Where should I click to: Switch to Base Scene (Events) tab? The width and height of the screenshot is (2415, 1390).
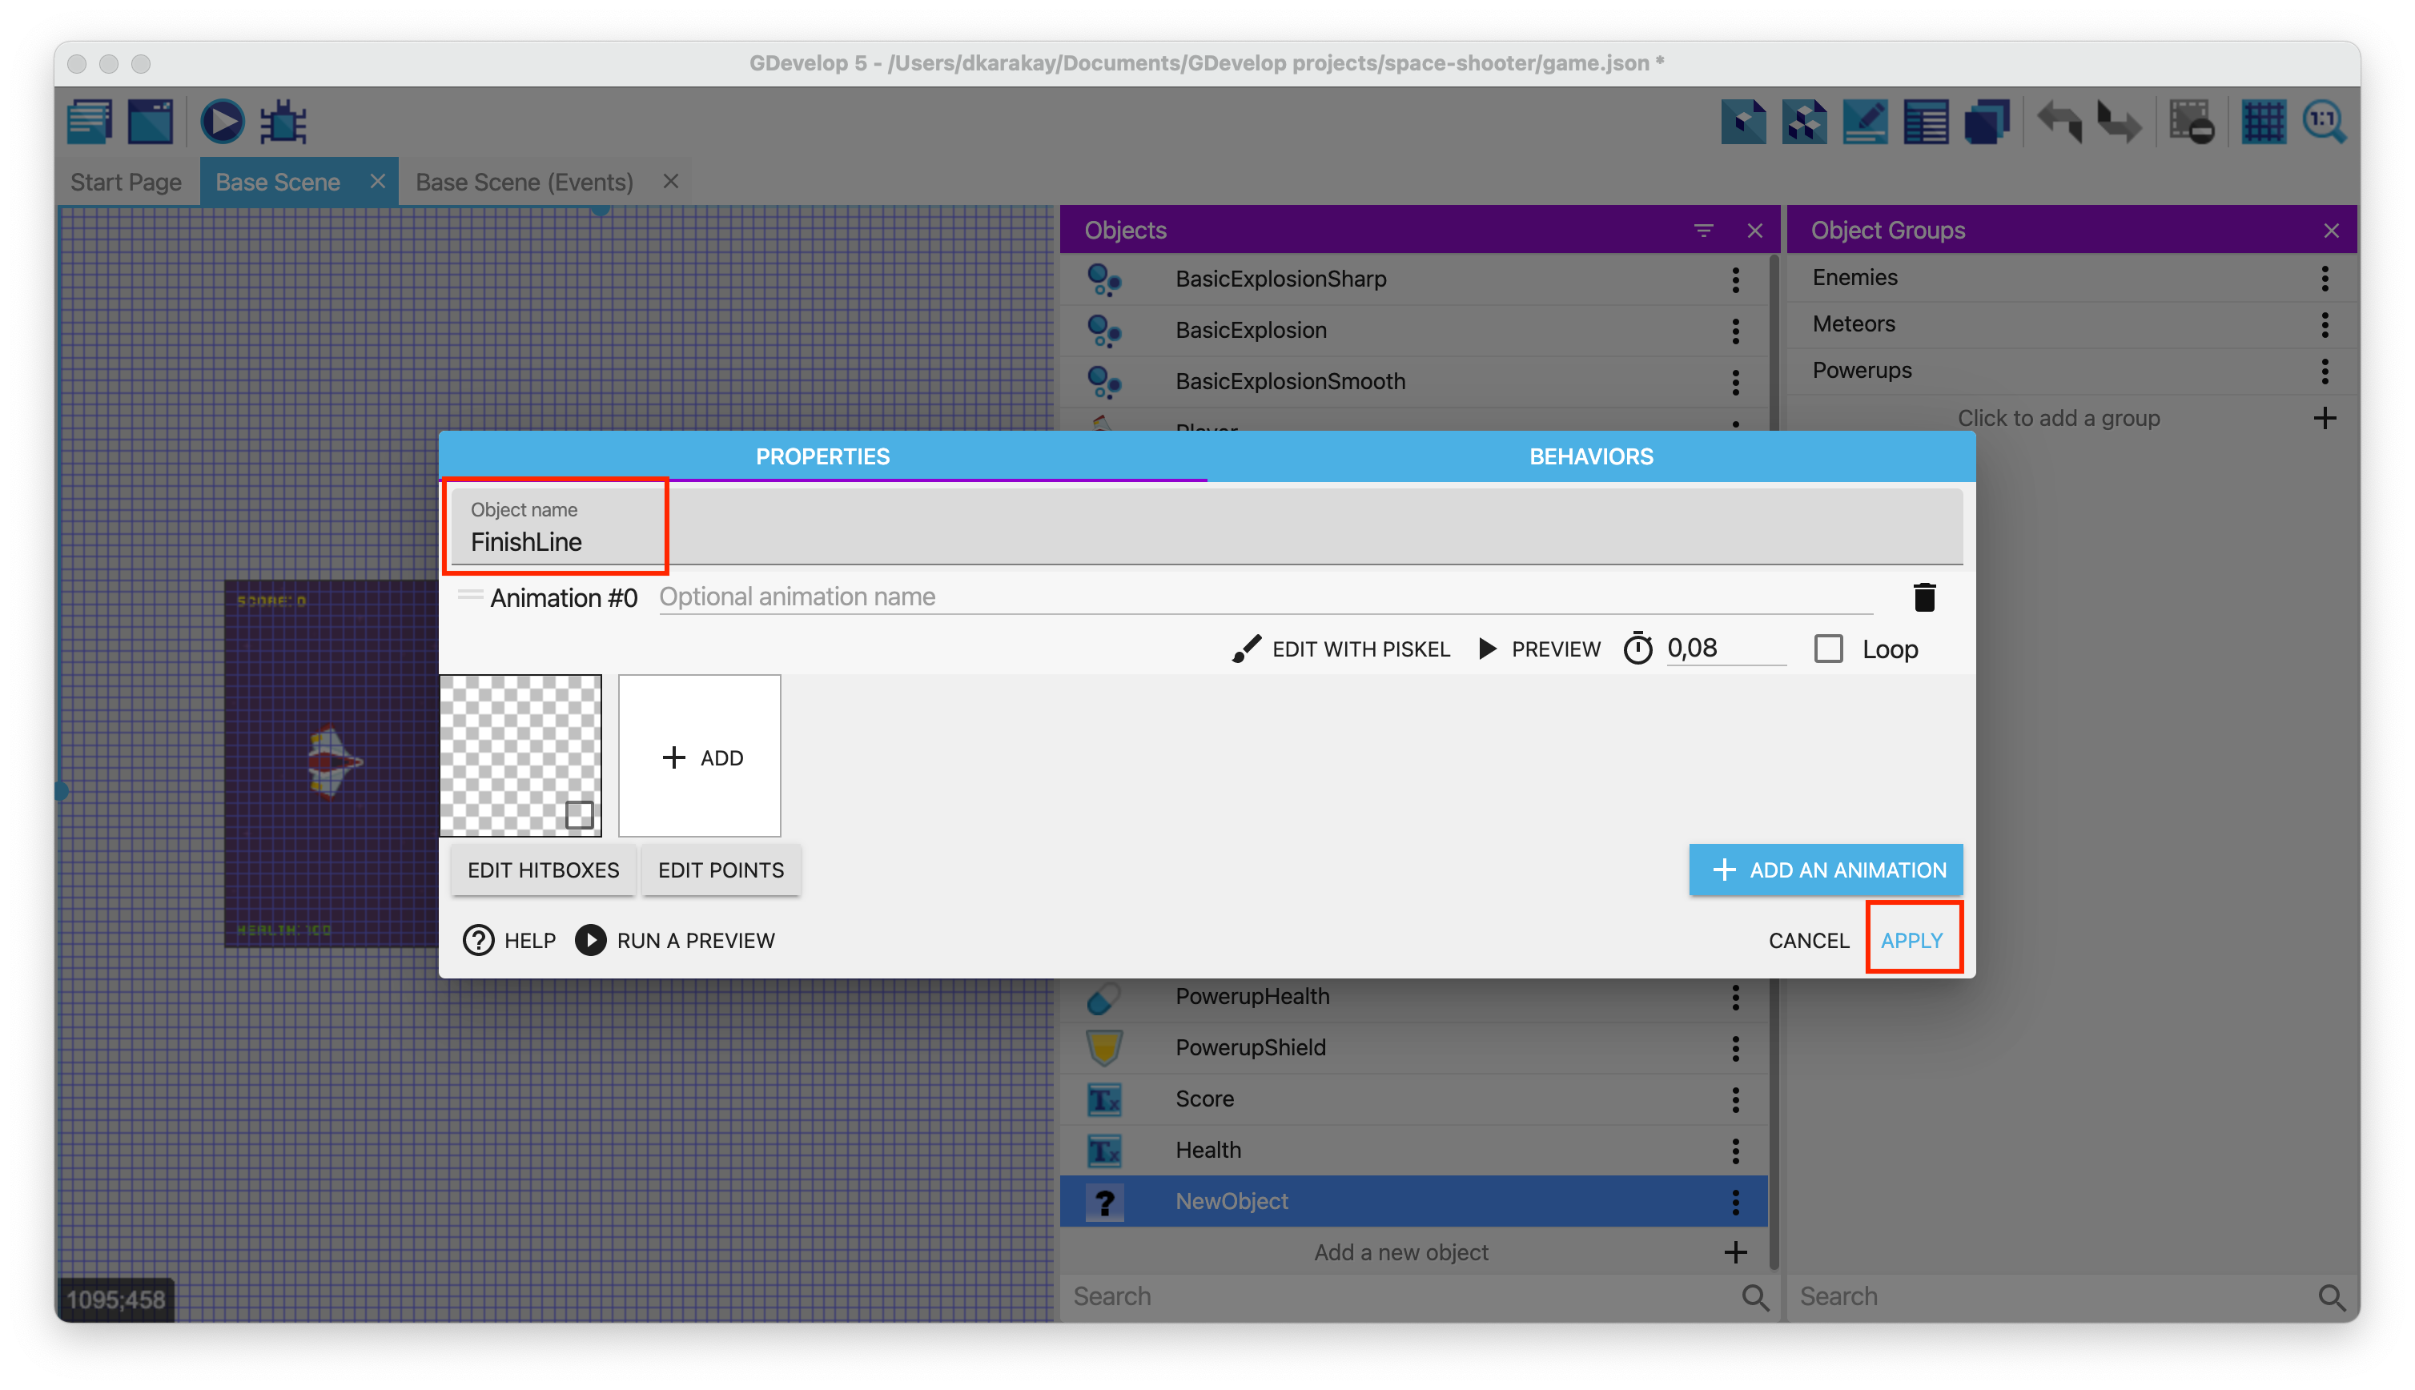pos(524,183)
